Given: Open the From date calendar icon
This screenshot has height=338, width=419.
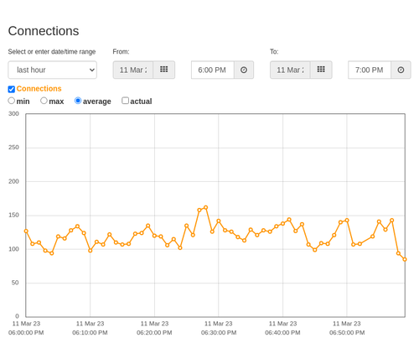Looking at the screenshot, I should pos(164,70).
